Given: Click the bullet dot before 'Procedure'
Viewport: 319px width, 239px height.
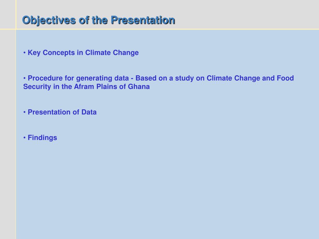Looking at the screenshot, I should (24, 78).
